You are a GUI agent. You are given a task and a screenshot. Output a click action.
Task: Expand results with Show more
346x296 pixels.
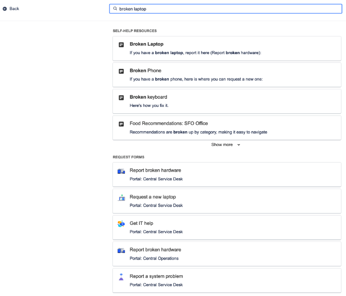(x=222, y=145)
